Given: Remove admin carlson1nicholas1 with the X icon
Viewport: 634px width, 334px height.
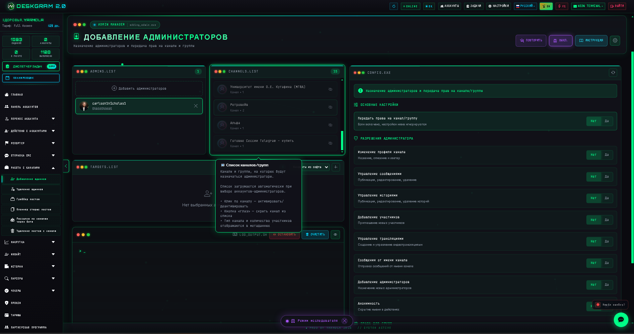Looking at the screenshot, I should coord(196,106).
